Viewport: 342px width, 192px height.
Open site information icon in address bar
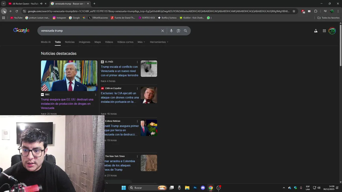(24, 11)
